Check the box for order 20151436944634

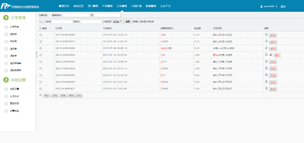point(41,68)
